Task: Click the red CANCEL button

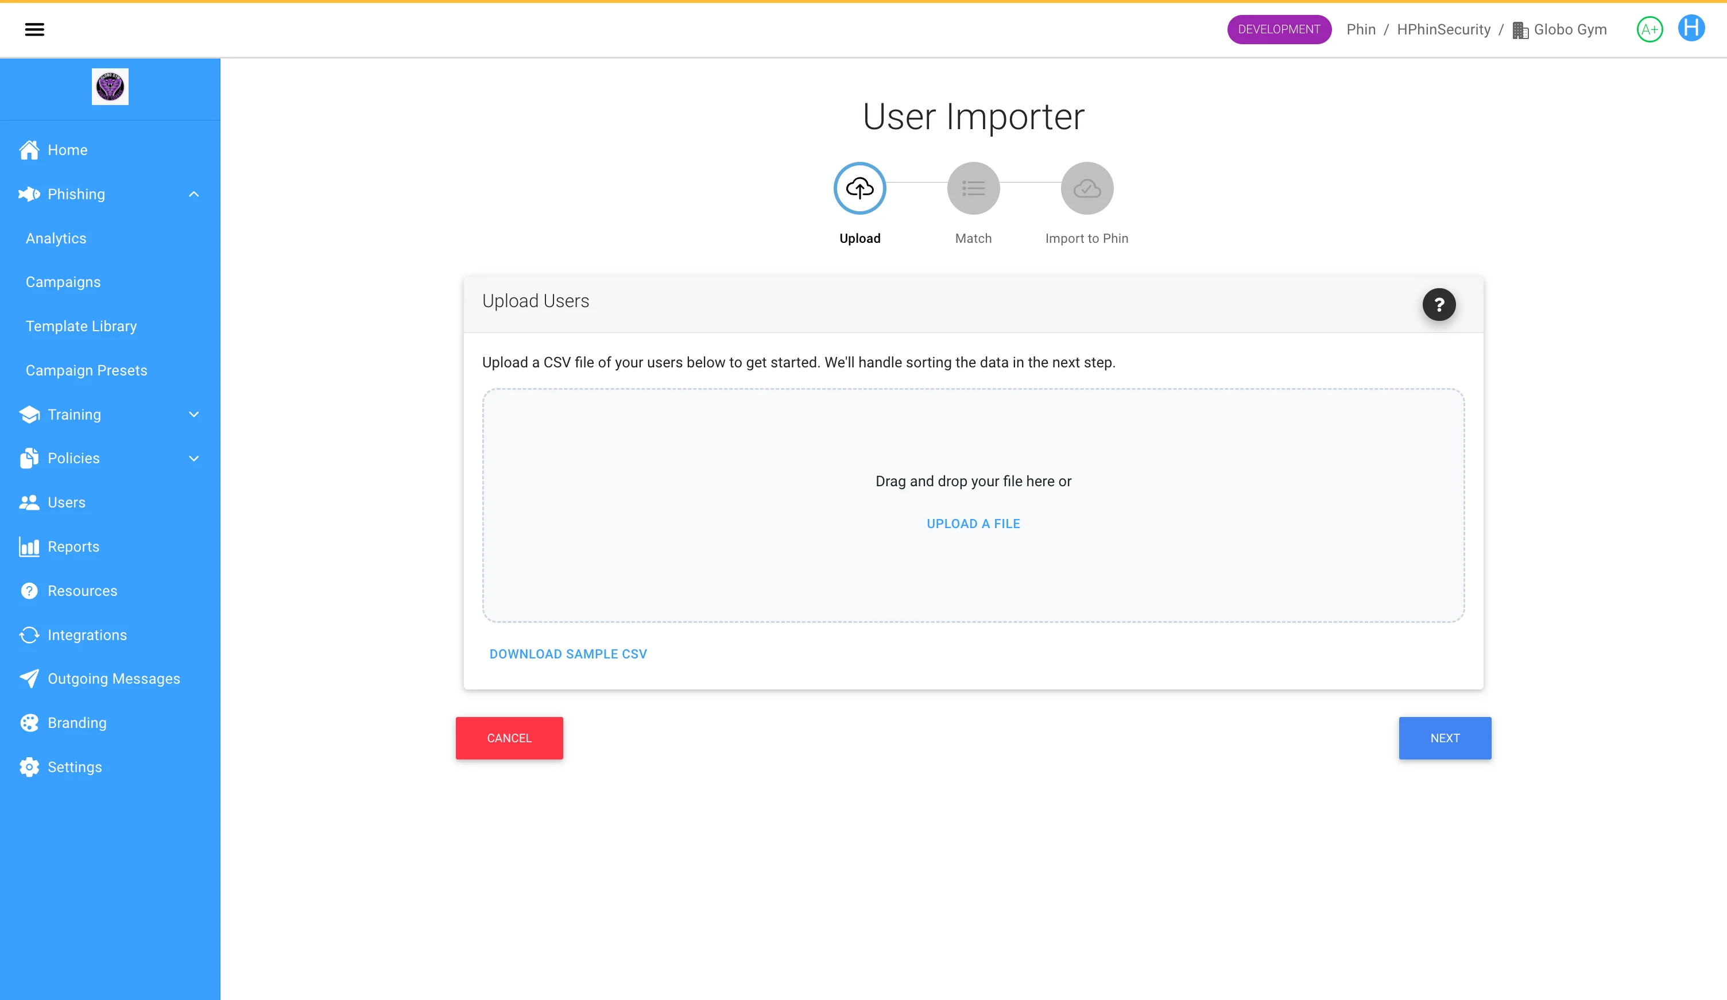Action: click(x=509, y=738)
